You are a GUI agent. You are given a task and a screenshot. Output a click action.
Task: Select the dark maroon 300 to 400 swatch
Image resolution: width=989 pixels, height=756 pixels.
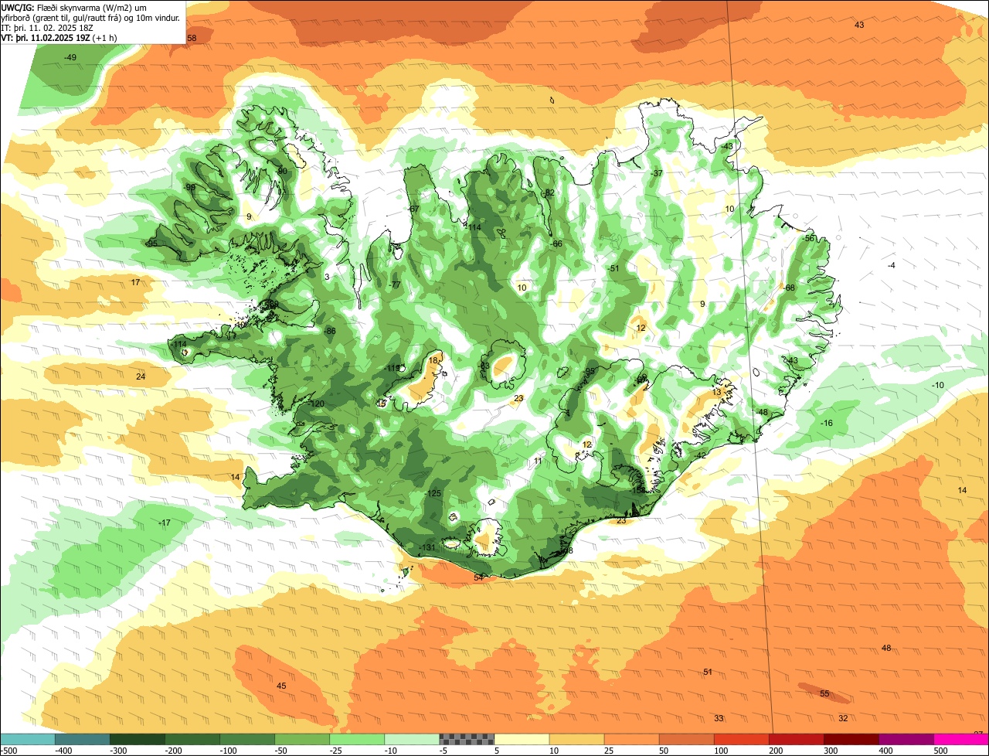(x=851, y=738)
